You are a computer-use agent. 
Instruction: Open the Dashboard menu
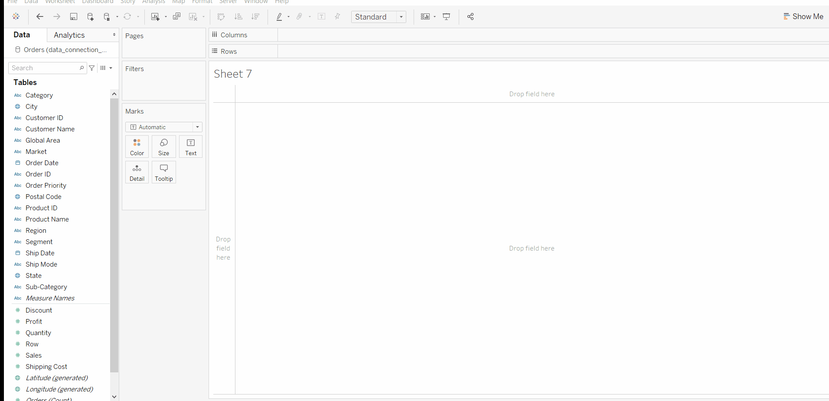tap(98, 2)
